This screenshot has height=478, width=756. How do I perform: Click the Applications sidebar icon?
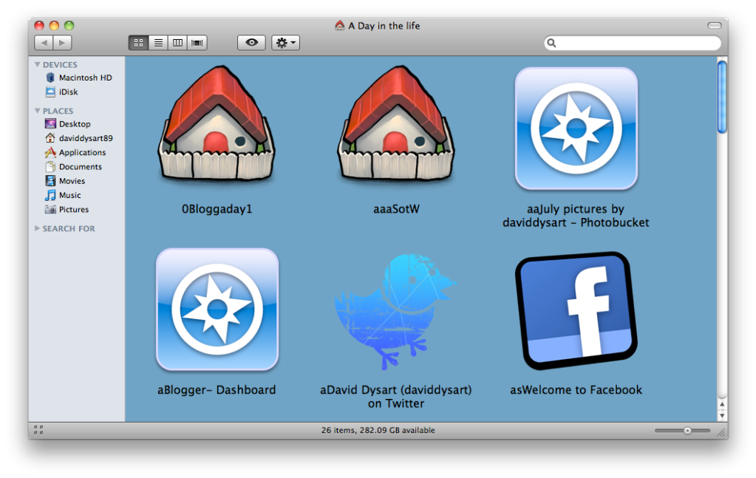50,152
